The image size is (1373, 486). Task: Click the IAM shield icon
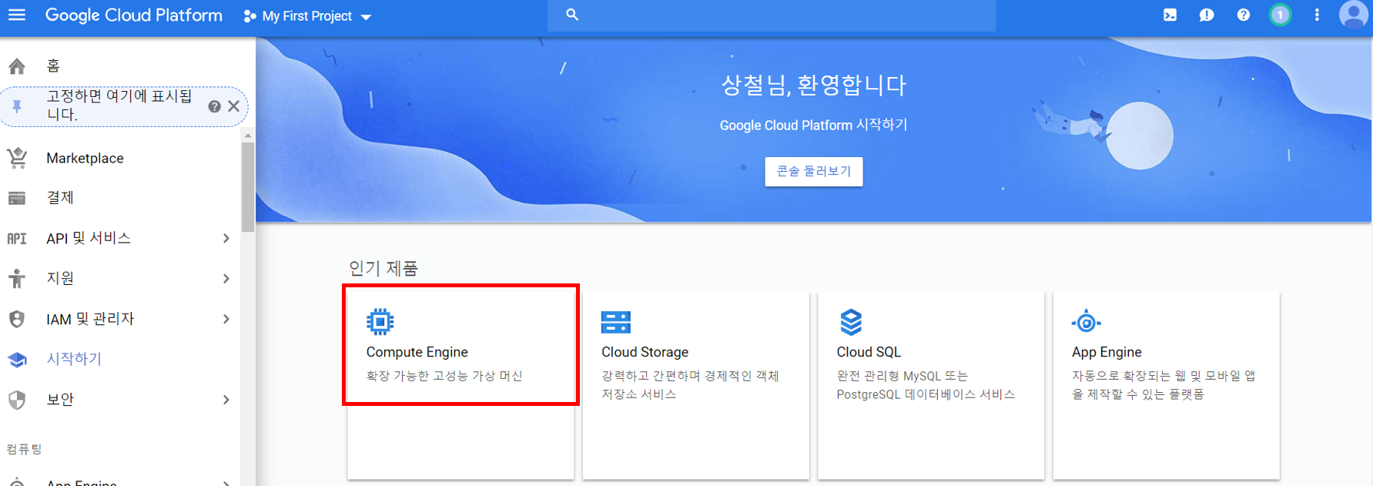coord(17,319)
